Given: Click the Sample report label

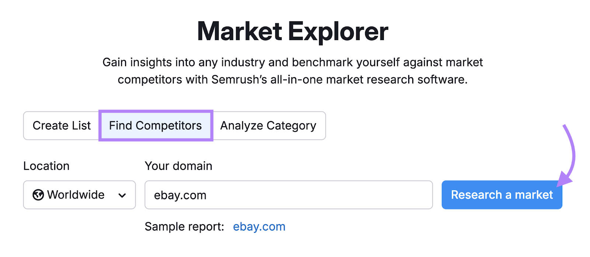Looking at the screenshot, I should [x=183, y=226].
